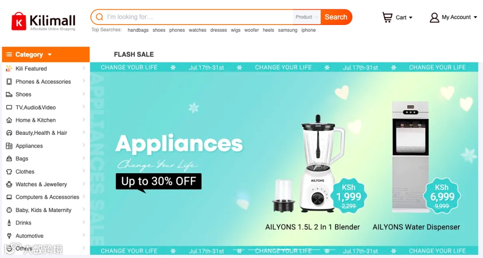483x258 pixels.
Task: Open the Product search type dropdown
Action: pos(306,17)
